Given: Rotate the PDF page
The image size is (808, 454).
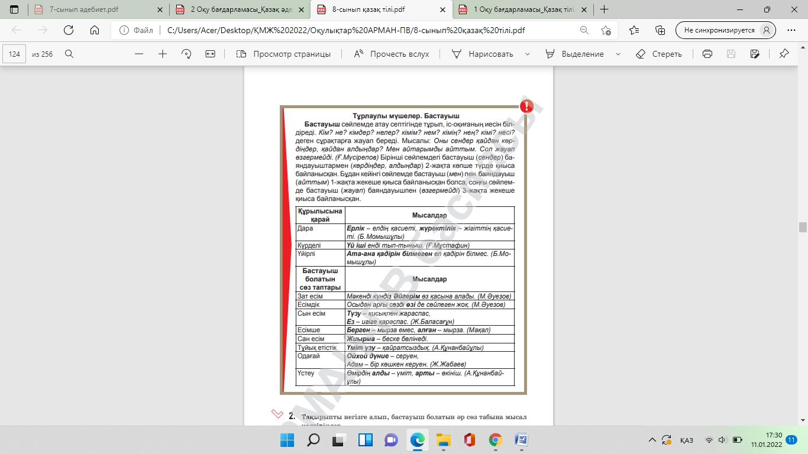Looking at the screenshot, I should 186,54.
